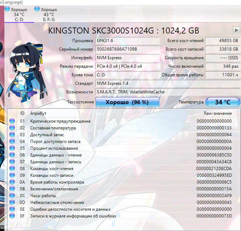Click status icon of Составная температура row
Image resolution: width=241 pixels, height=231 pixels.
point(12,128)
